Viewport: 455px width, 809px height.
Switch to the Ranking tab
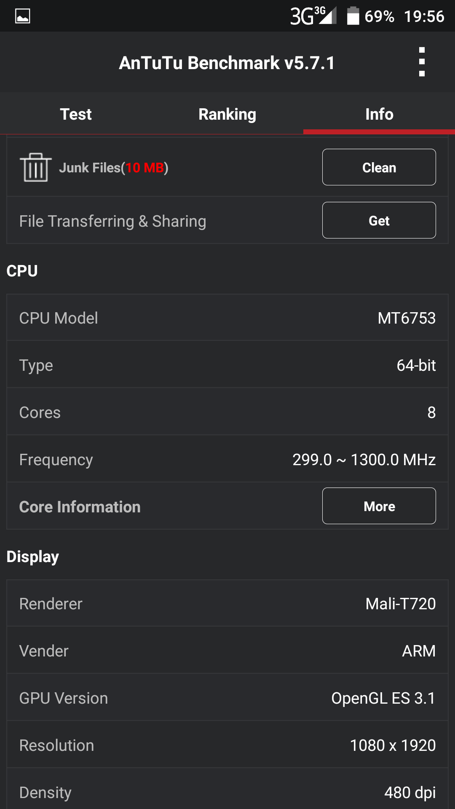[x=227, y=114]
